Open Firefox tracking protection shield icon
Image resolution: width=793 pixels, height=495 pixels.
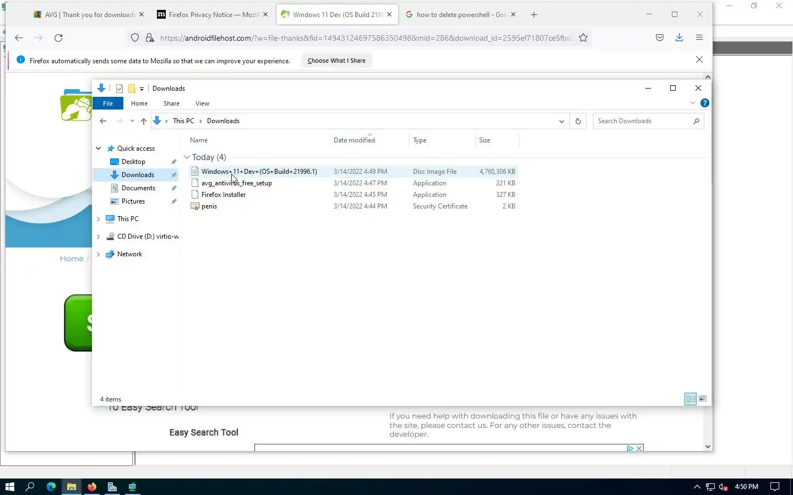pos(135,38)
